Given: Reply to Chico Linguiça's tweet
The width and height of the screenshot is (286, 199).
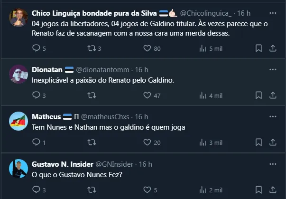Looking at the screenshot, I should click(37, 48).
